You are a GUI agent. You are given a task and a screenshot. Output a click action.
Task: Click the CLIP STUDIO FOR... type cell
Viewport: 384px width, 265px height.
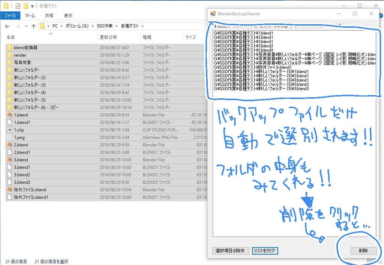tap(160, 130)
